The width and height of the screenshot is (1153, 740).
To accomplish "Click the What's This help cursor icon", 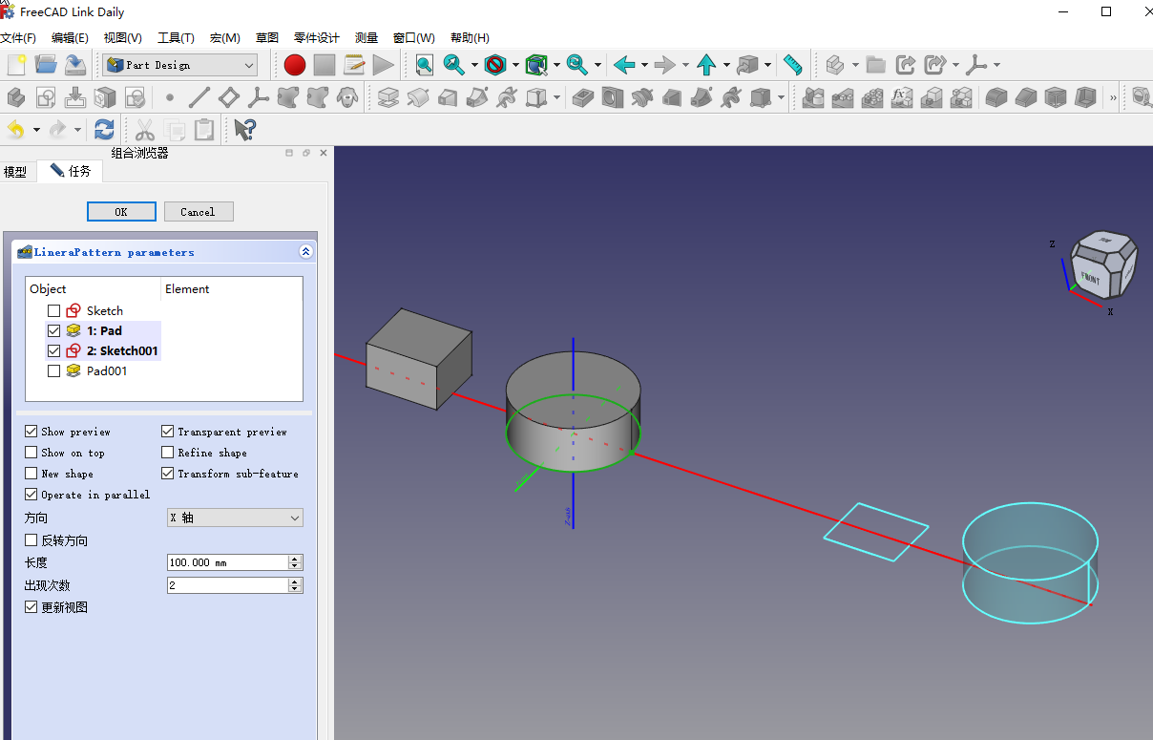I will tap(244, 129).
